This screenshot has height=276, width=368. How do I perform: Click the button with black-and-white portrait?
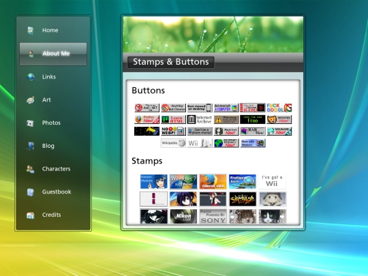226,132
